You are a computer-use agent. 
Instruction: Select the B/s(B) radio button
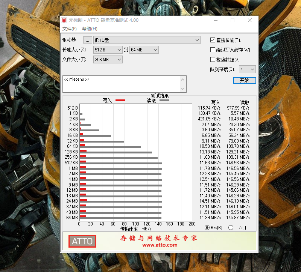tap(208, 227)
